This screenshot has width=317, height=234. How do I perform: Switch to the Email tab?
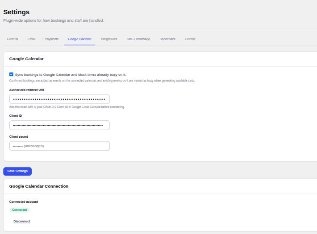31,39
